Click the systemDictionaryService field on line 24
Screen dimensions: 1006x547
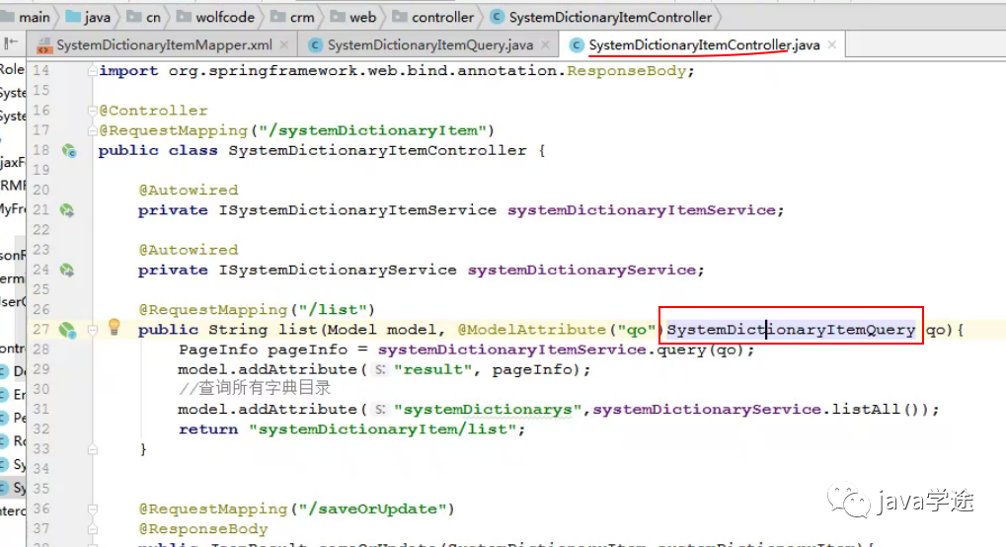581,271
